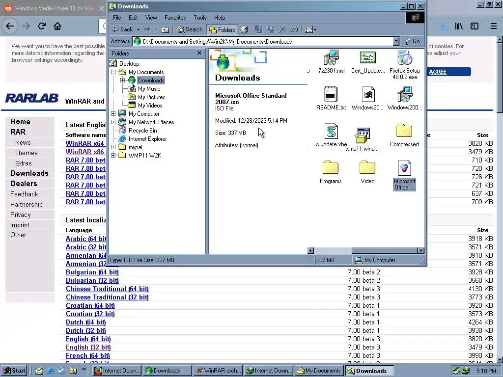Click the Start button on the taskbar
Viewport: 503px width, 377px height.
[14, 371]
